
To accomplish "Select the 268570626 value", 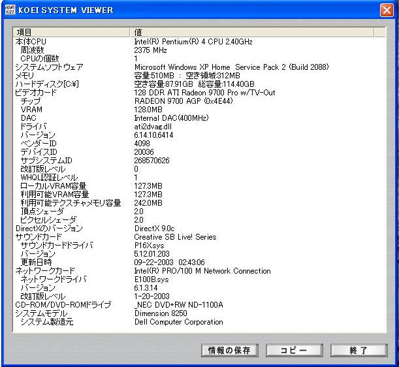I will [152, 161].
